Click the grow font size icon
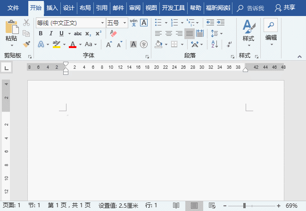This screenshot has height=211, width=306. point(109,44)
